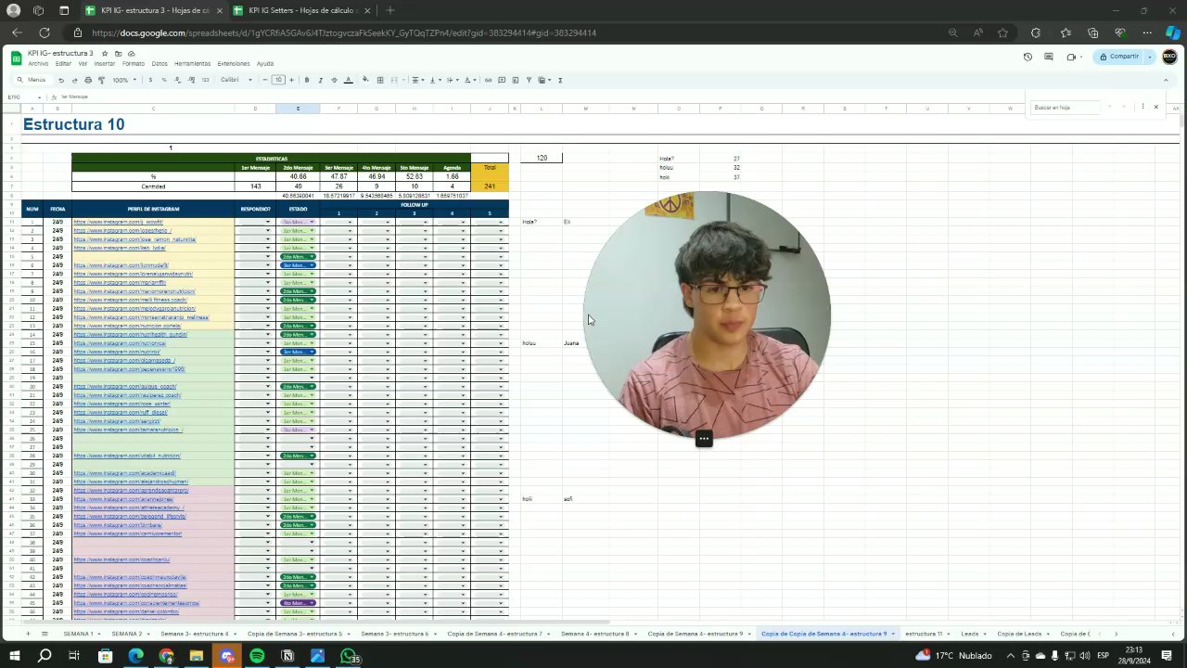This screenshot has width=1187, height=668.
Task: Switch to KPI IG Setters browser tab
Action: click(x=301, y=10)
